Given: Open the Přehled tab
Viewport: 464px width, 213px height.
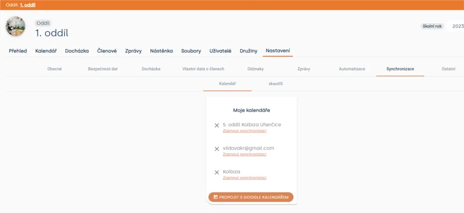Looking at the screenshot, I should (x=18, y=51).
